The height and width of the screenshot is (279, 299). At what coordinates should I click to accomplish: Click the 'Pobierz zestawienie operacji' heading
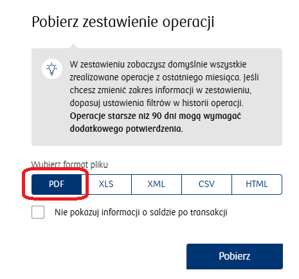click(x=123, y=22)
